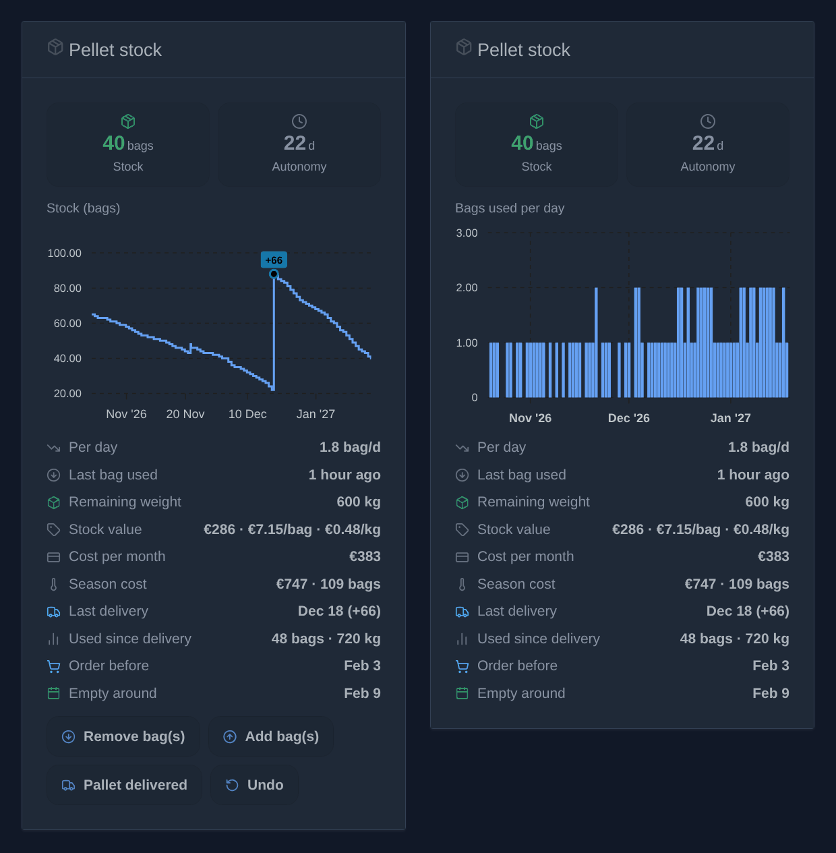Click the 22 d Autonomy tile in right card
Image resolution: width=836 pixels, height=853 pixels.
(708, 144)
